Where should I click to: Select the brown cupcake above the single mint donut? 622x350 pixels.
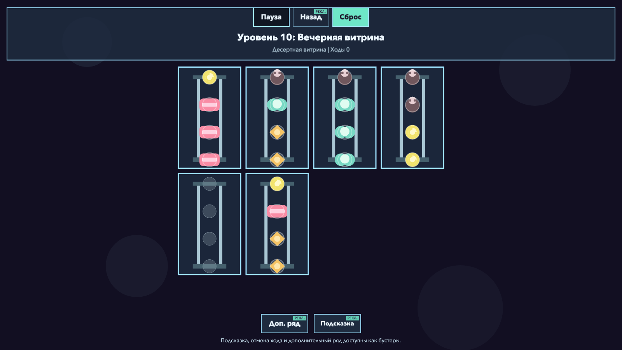(277, 77)
